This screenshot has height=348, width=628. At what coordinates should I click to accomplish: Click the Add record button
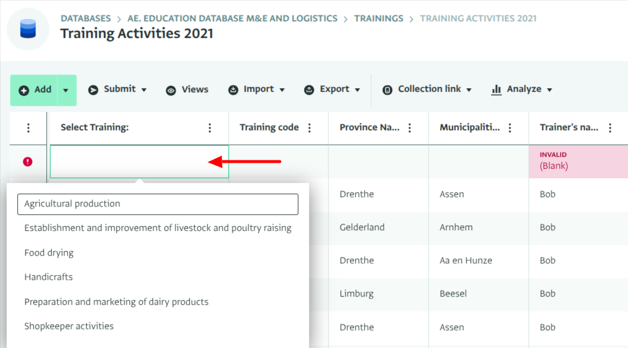point(35,90)
